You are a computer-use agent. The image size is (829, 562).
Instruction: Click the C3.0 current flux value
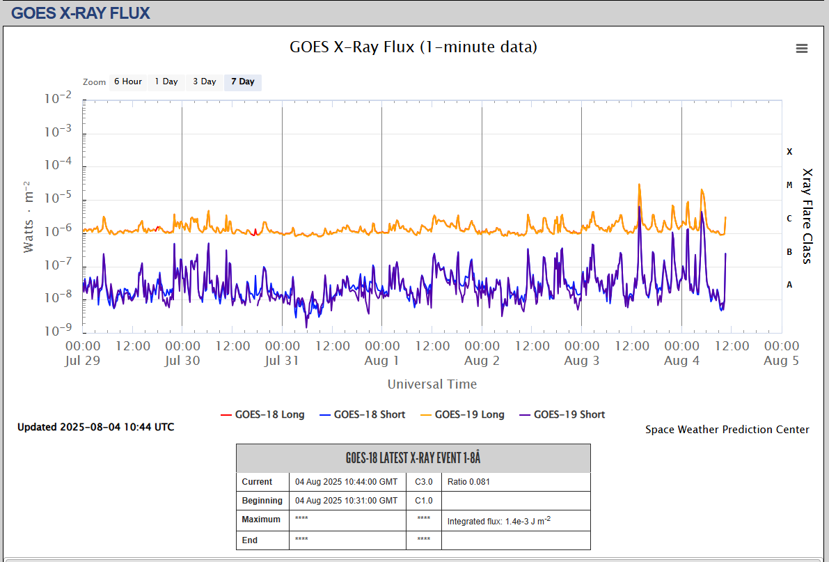click(x=423, y=482)
